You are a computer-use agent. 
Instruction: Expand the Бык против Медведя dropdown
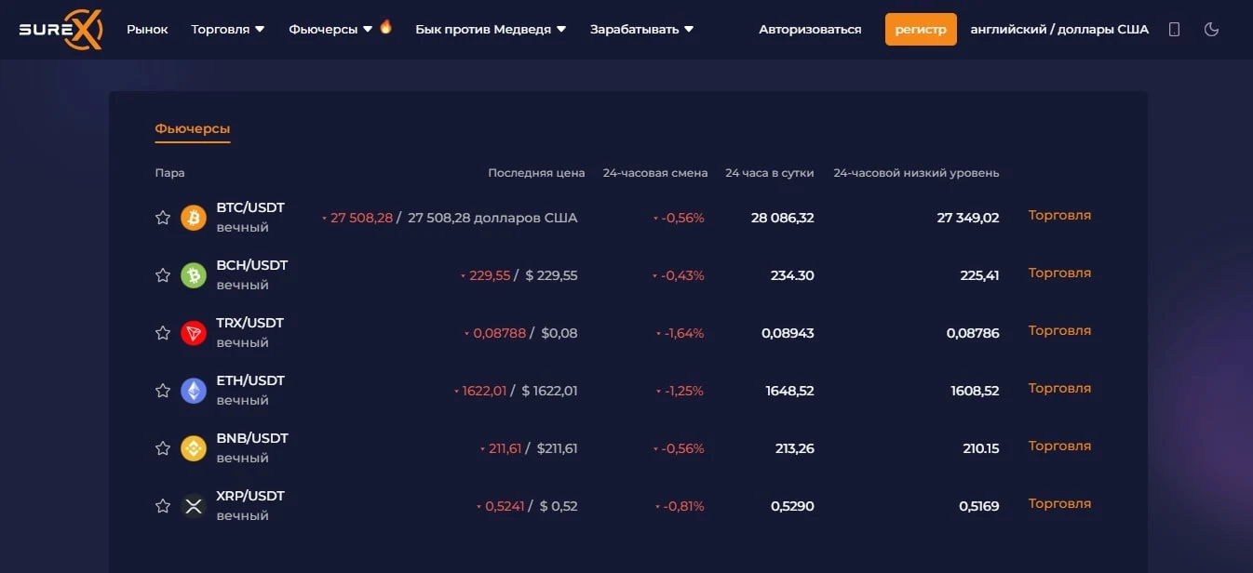click(x=491, y=30)
